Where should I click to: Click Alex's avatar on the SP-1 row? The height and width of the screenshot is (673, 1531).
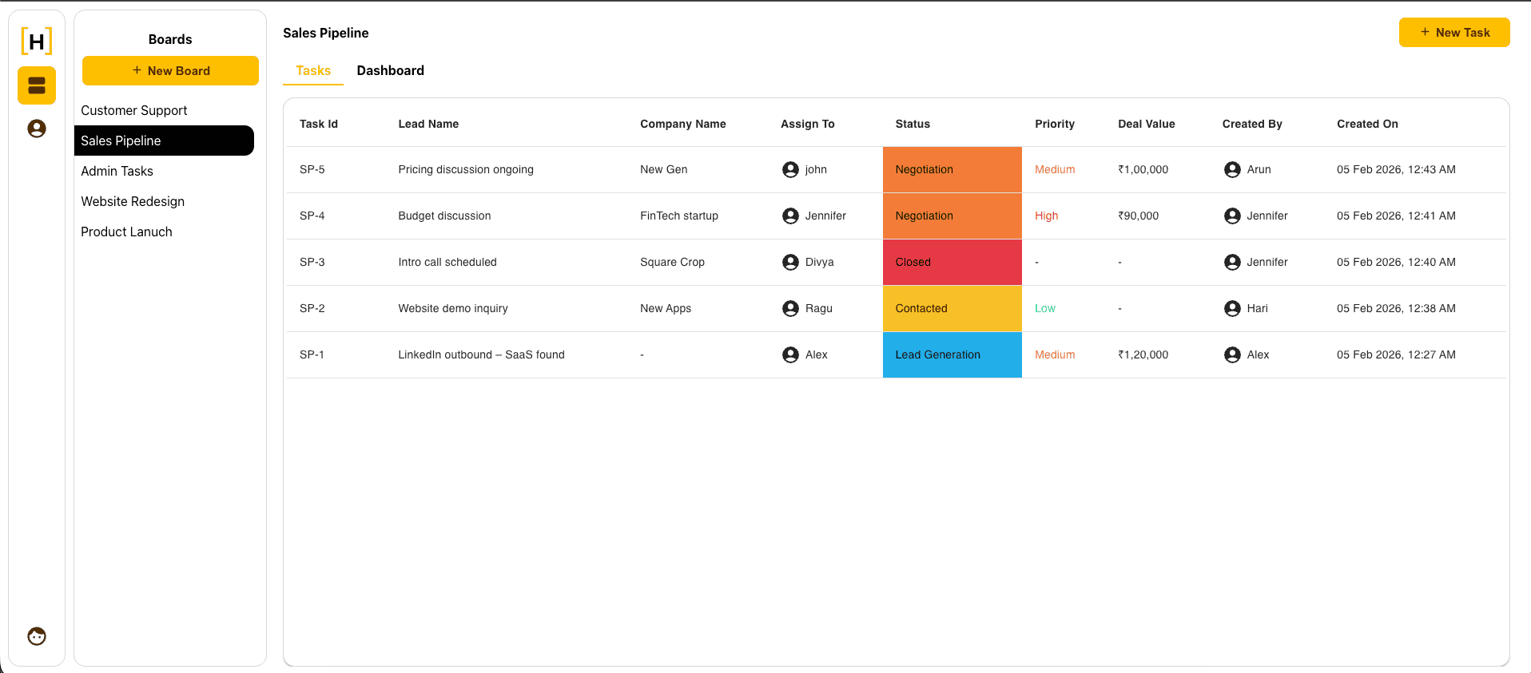point(790,354)
